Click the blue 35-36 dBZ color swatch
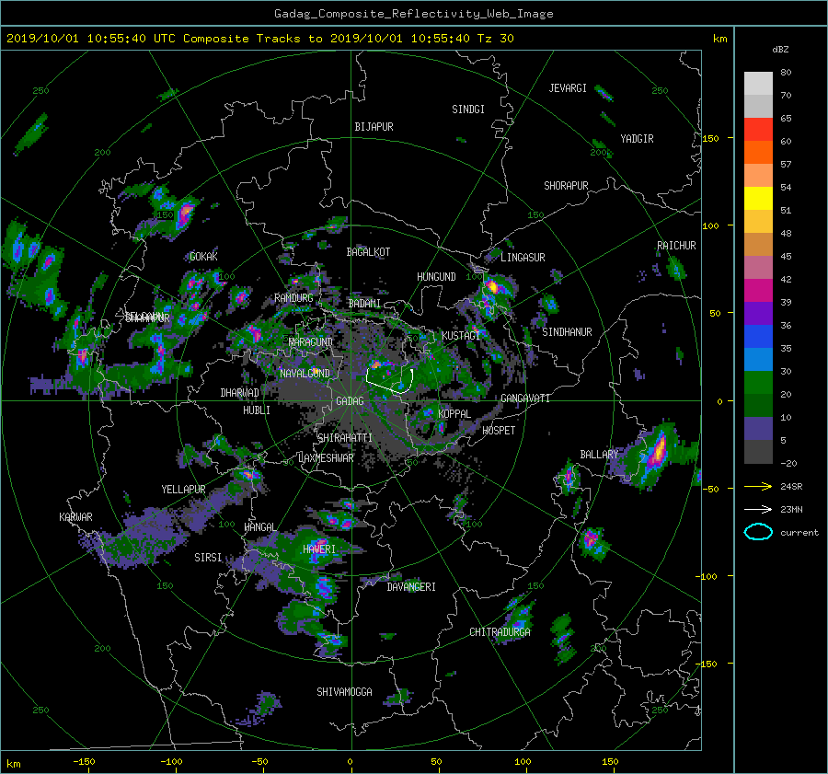Screen dimensions: 828x774 pos(758,337)
